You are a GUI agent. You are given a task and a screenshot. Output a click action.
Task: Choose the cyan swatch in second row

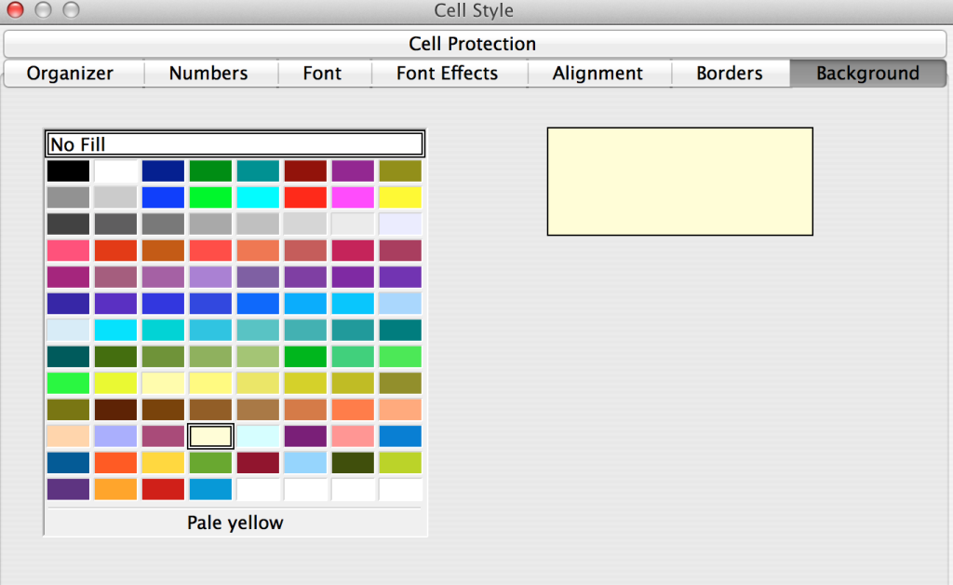coord(258,197)
